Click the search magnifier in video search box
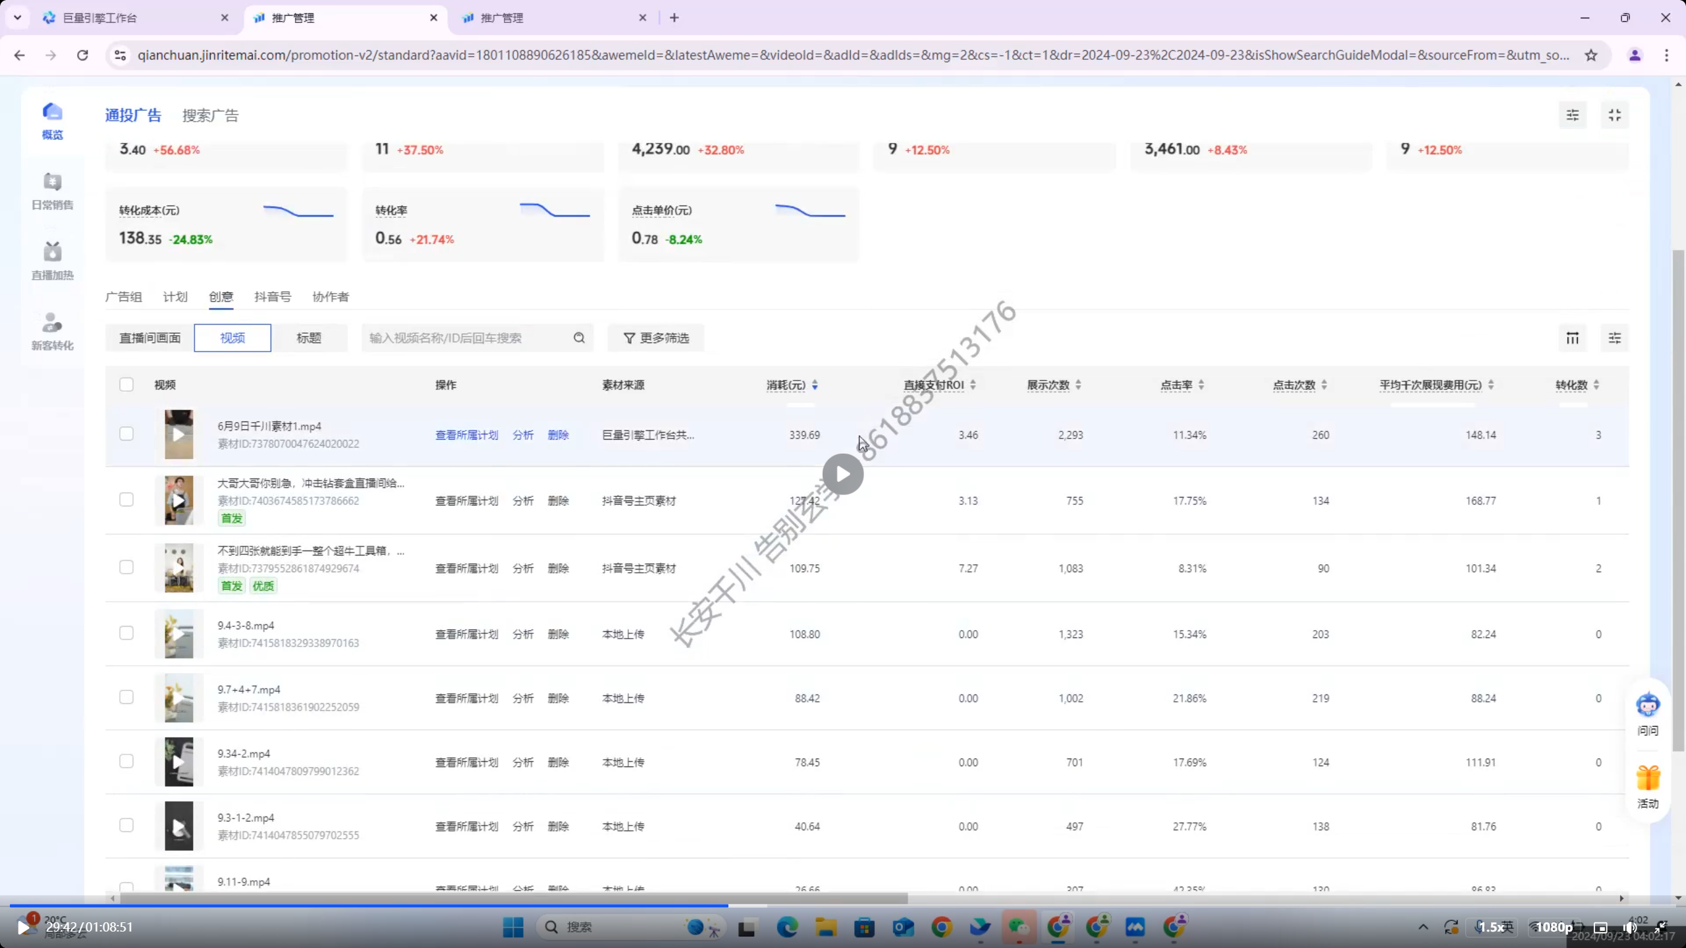Screen dimensions: 1686x948 [x=579, y=338]
